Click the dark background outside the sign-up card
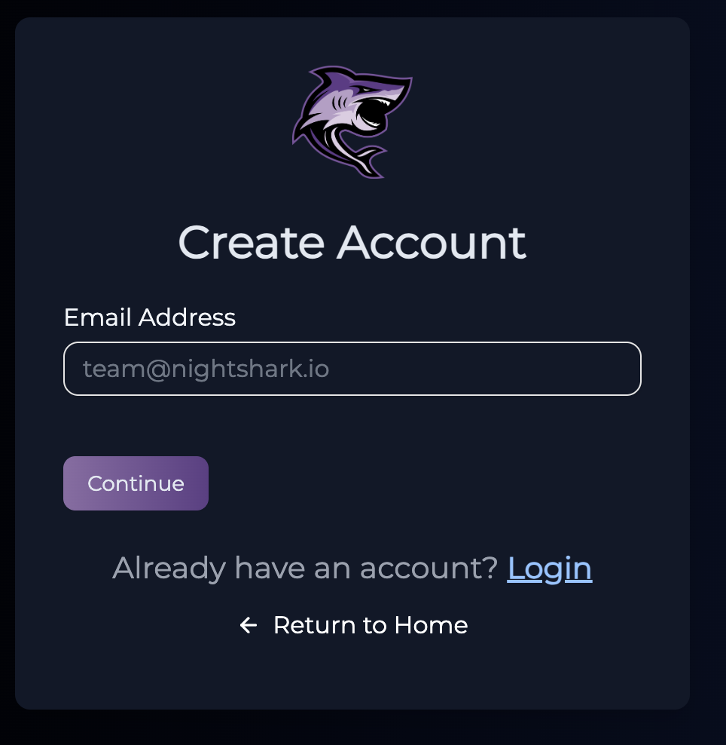This screenshot has height=745, width=726. (x=708, y=377)
